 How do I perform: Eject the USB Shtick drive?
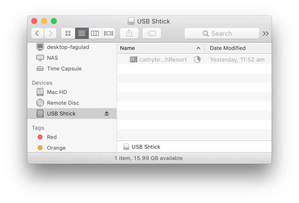pyautogui.click(x=107, y=114)
